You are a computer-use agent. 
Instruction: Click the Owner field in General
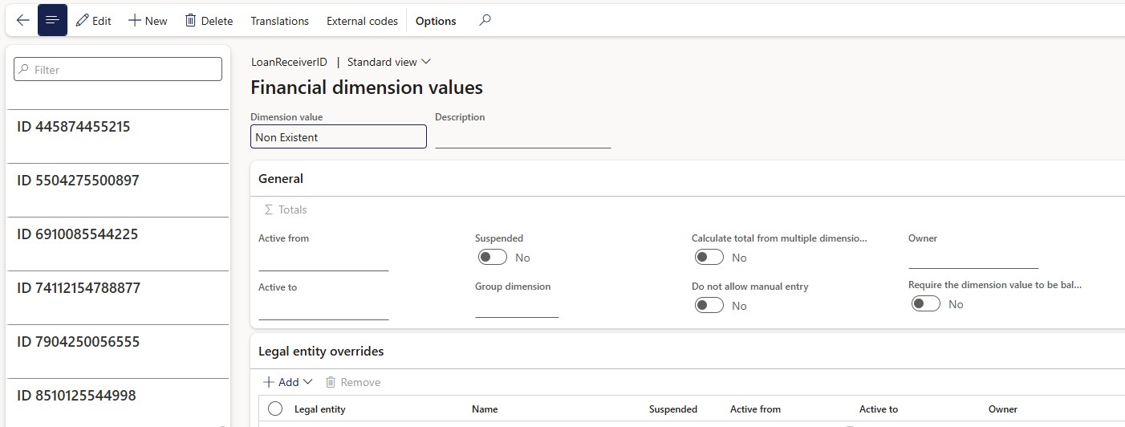(x=973, y=258)
